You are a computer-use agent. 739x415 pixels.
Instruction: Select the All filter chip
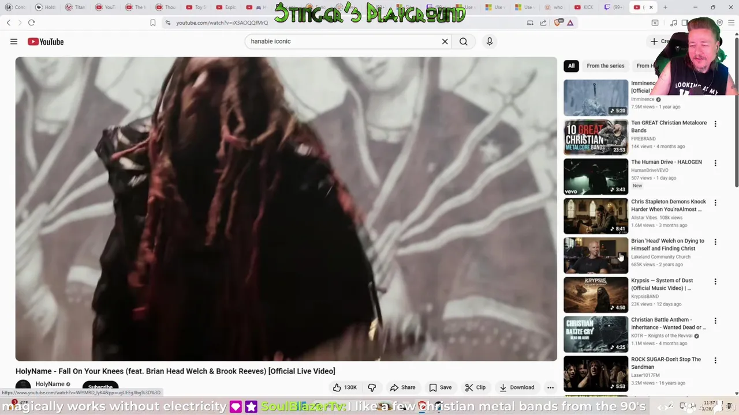tap(571, 66)
